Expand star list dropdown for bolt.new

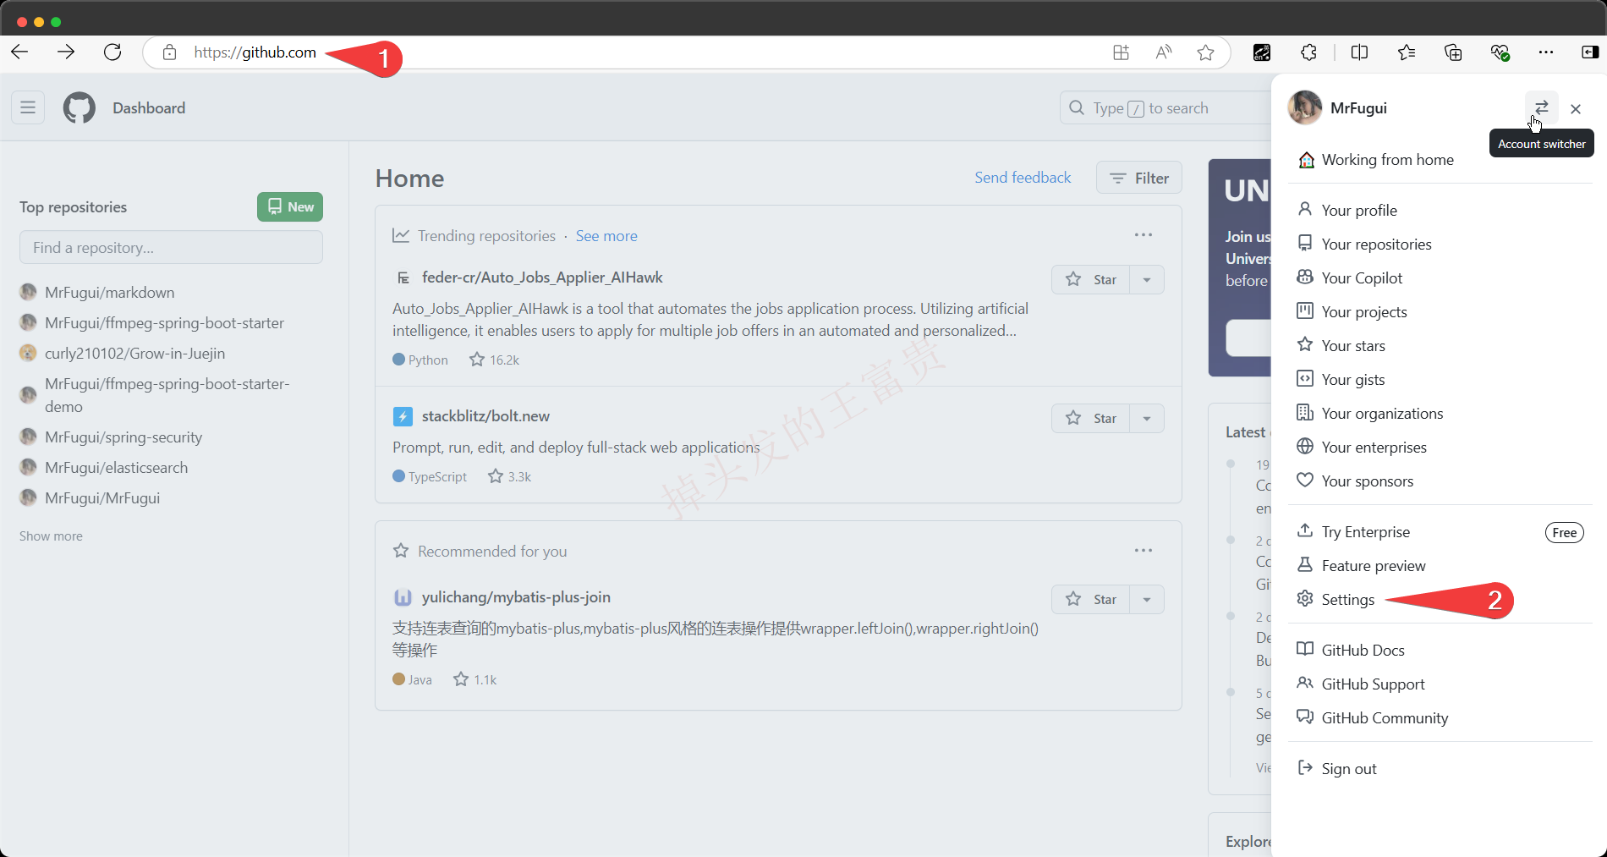point(1147,418)
